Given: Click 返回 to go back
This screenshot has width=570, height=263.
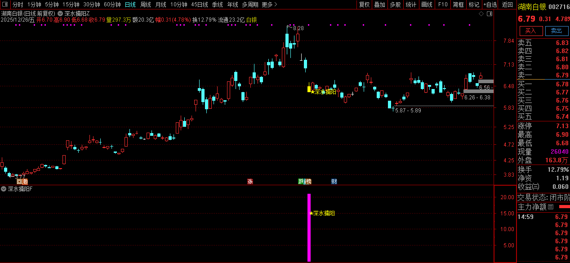Looking at the screenshot, I should (508, 4).
